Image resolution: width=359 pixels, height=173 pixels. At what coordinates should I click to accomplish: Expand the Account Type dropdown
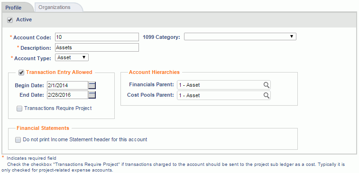72,58
